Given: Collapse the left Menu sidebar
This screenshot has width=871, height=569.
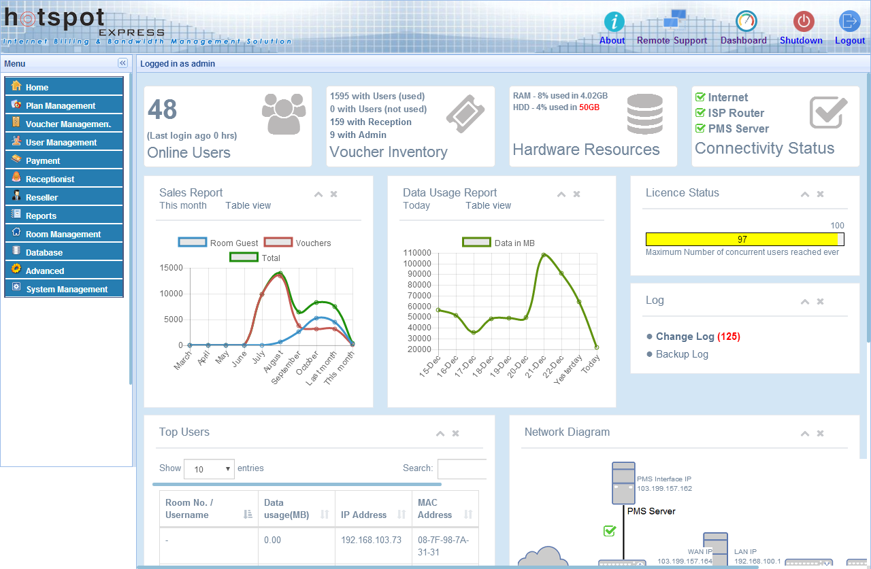Looking at the screenshot, I should tap(122, 63).
